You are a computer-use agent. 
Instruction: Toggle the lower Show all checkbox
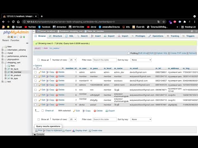[39, 119]
